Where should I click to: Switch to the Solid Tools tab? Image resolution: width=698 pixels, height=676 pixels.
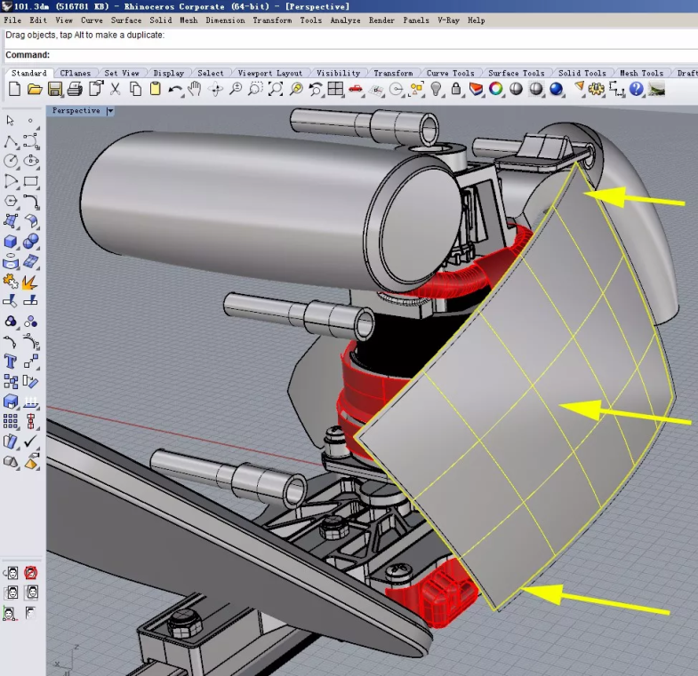pos(582,73)
